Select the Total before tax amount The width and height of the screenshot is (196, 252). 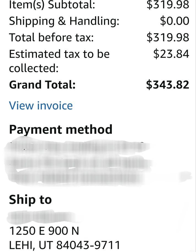[x=168, y=37]
